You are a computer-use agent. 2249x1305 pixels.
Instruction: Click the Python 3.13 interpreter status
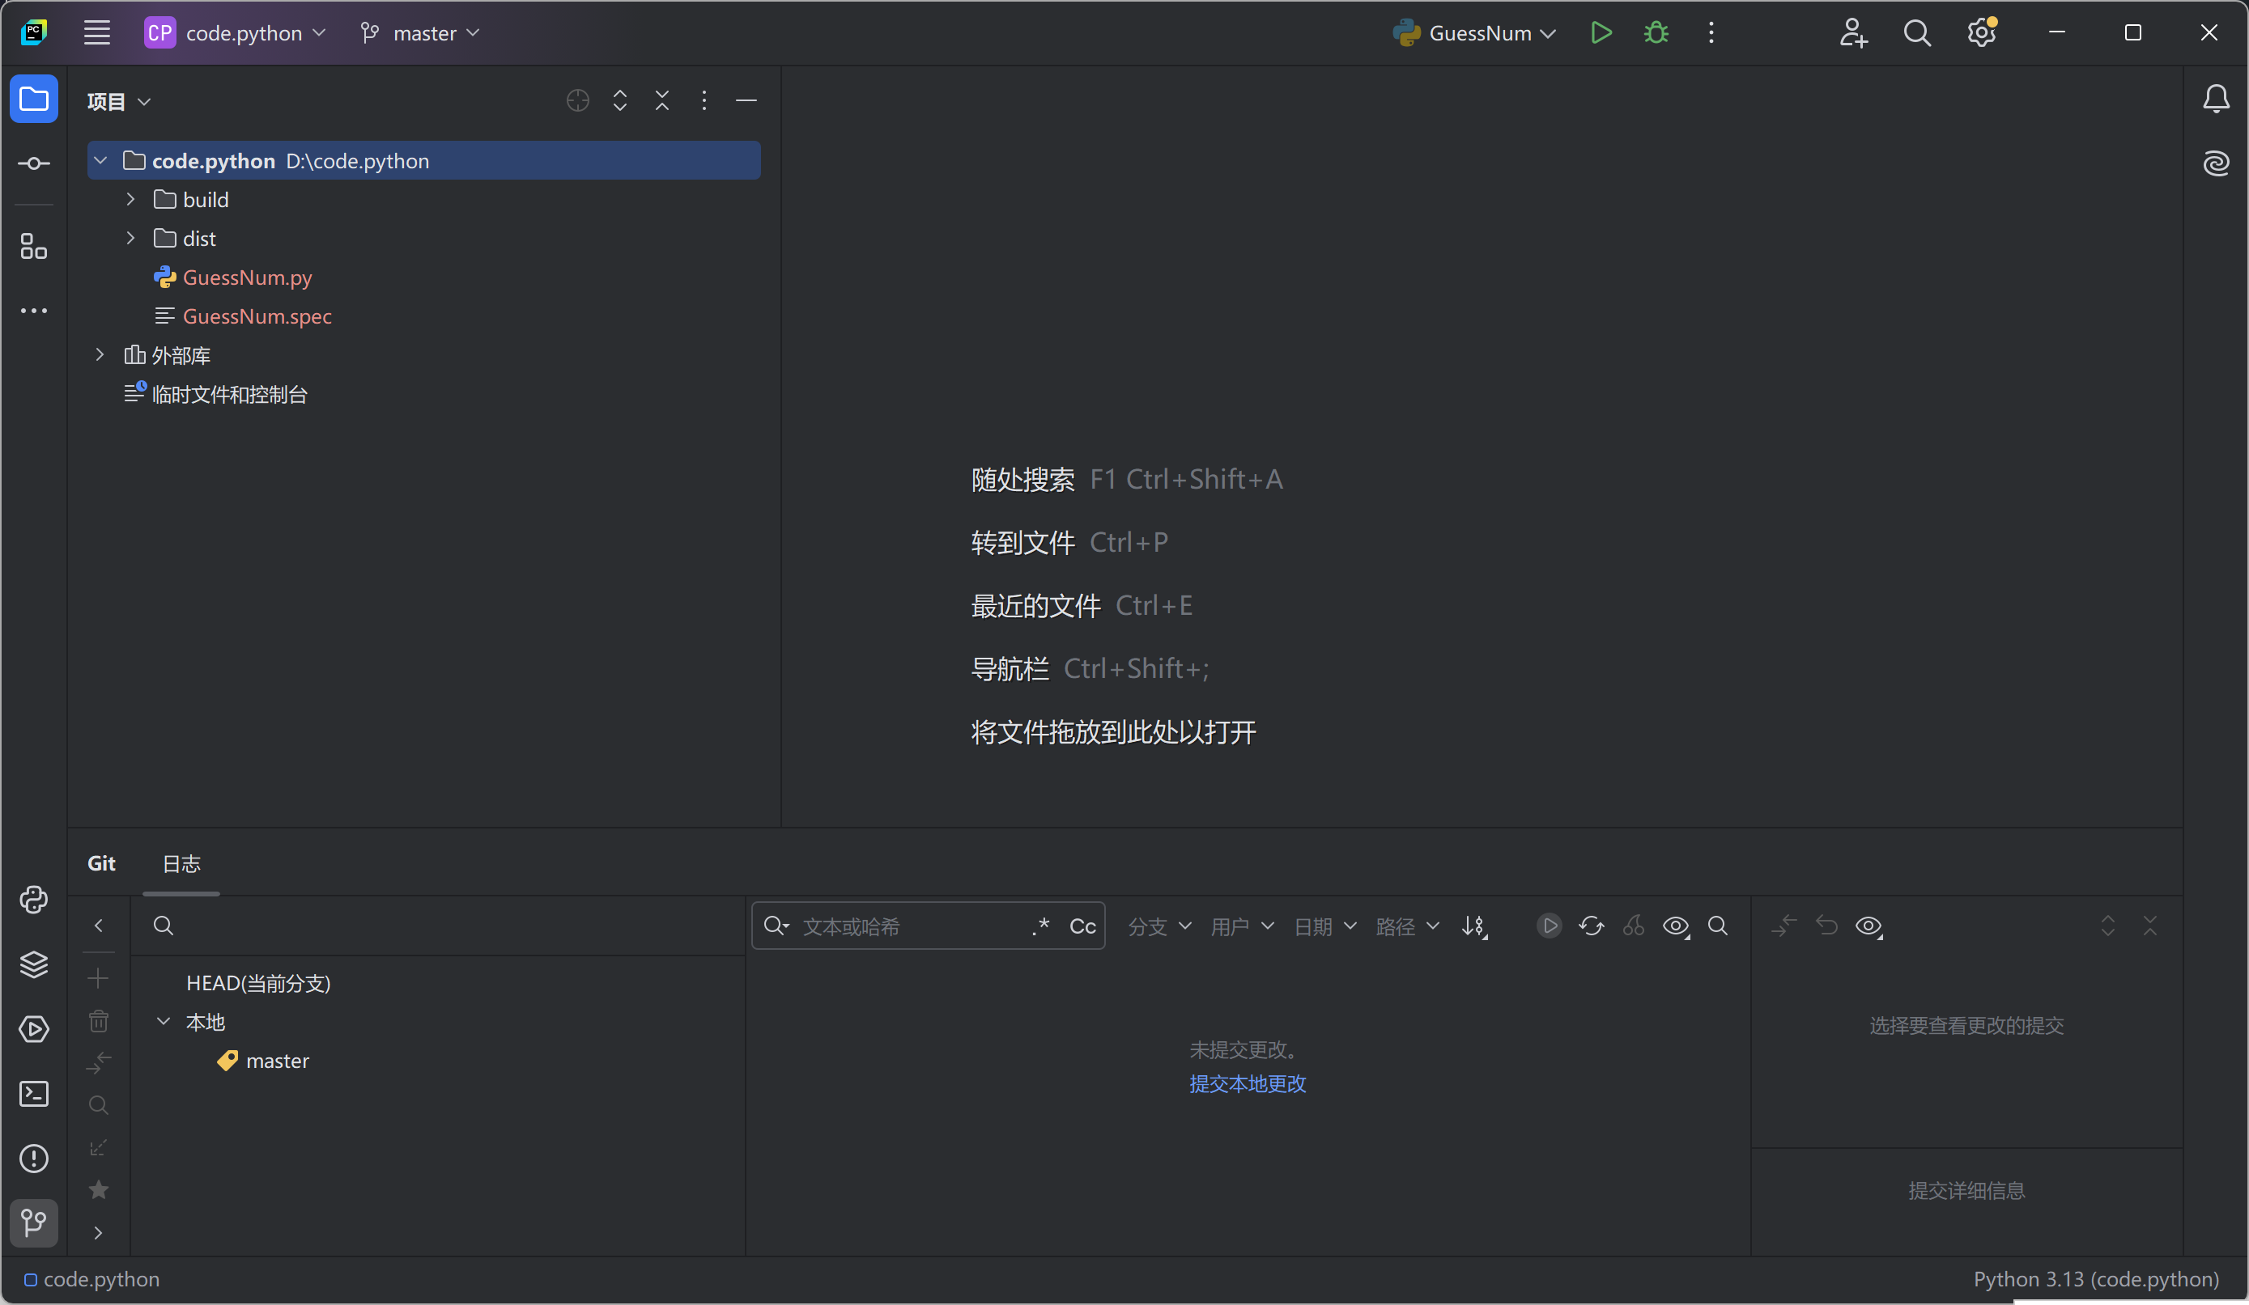pyautogui.click(x=2095, y=1279)
